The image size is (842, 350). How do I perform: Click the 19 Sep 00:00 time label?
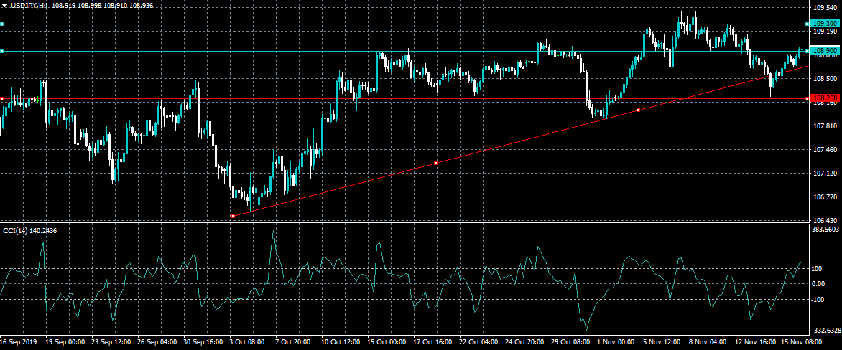[x=65, y=341]
